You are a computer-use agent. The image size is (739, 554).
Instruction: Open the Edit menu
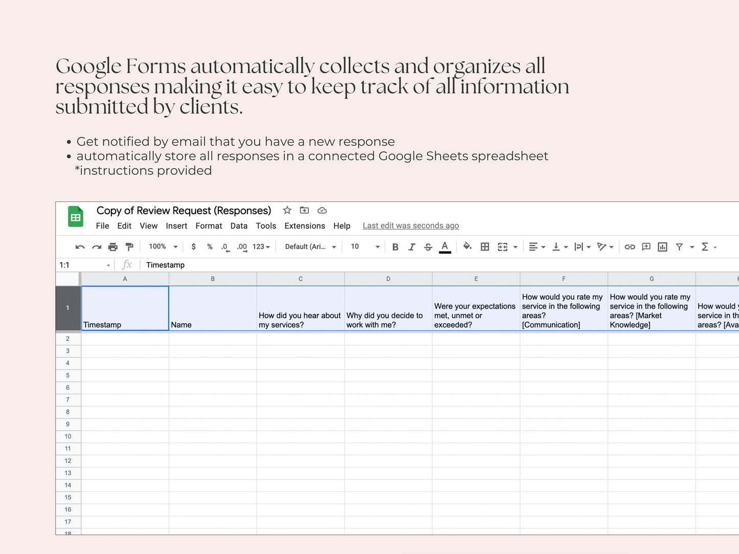coord(124,226)
